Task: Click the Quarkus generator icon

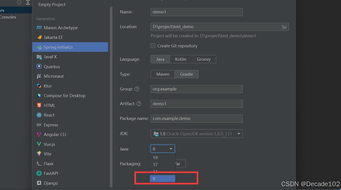Action: pyautogui.click(x=39, y=67)
